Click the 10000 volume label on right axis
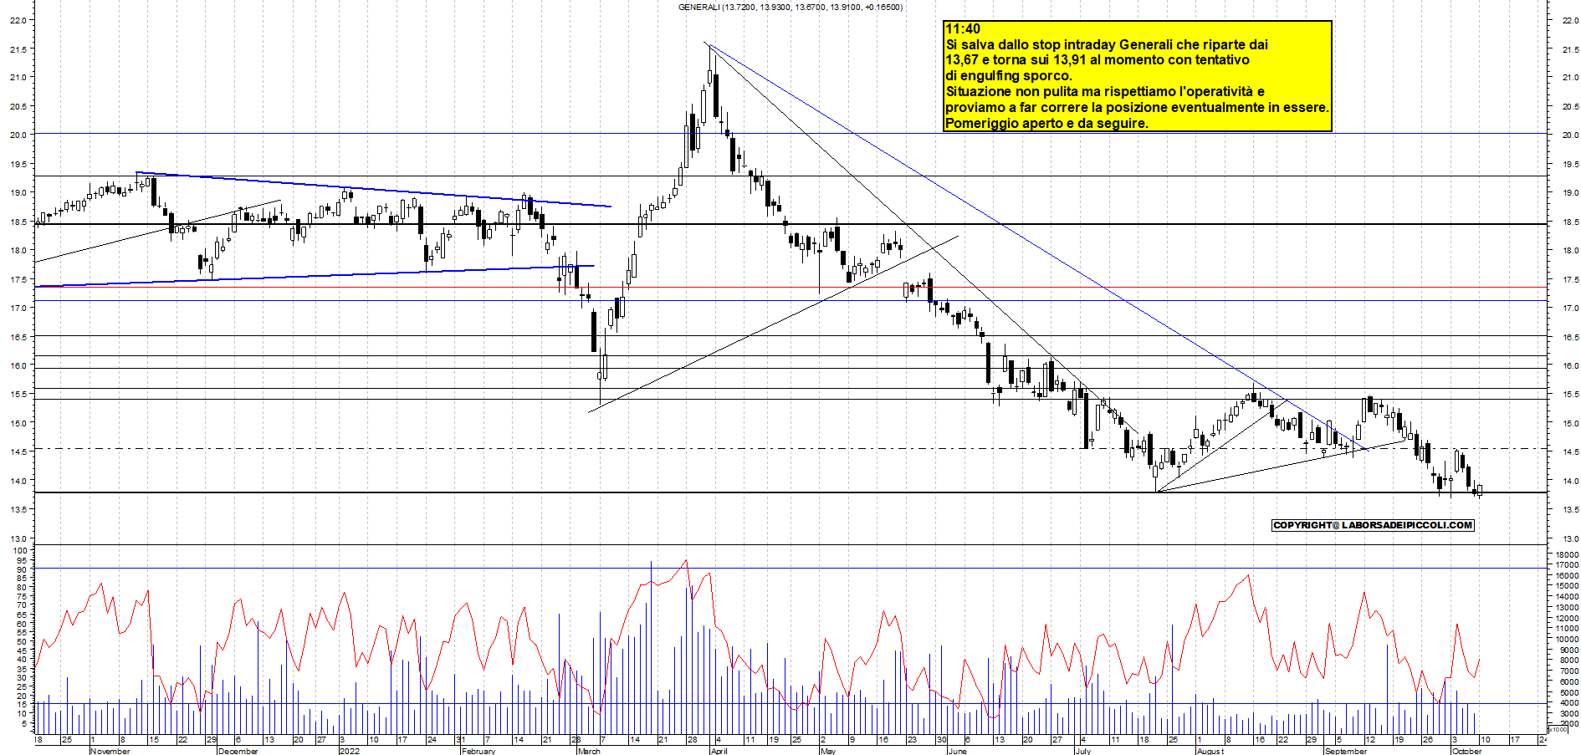Screen dimensions: 1581x755 (x=1567, y=640)
